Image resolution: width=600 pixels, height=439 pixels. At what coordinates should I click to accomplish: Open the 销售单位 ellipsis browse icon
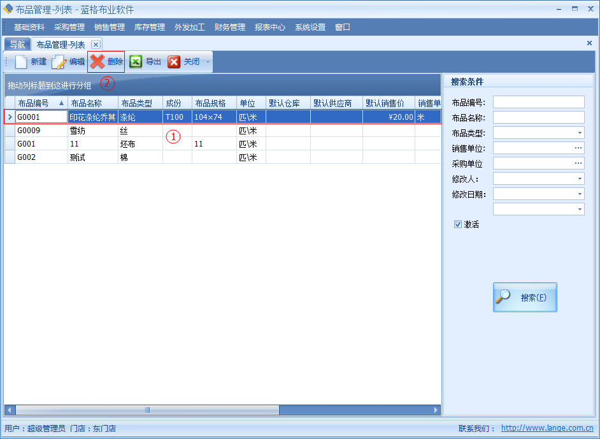coord(578,148)
